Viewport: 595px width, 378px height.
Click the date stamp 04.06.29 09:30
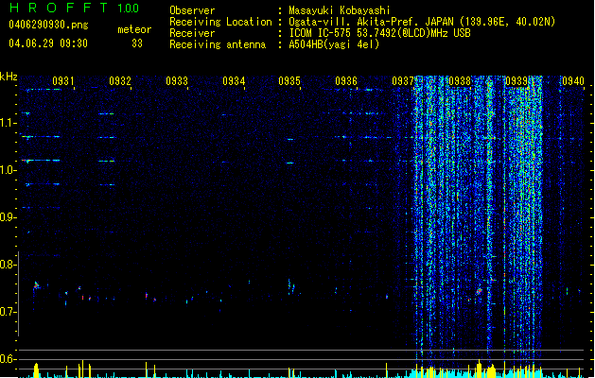click(48, 43)
